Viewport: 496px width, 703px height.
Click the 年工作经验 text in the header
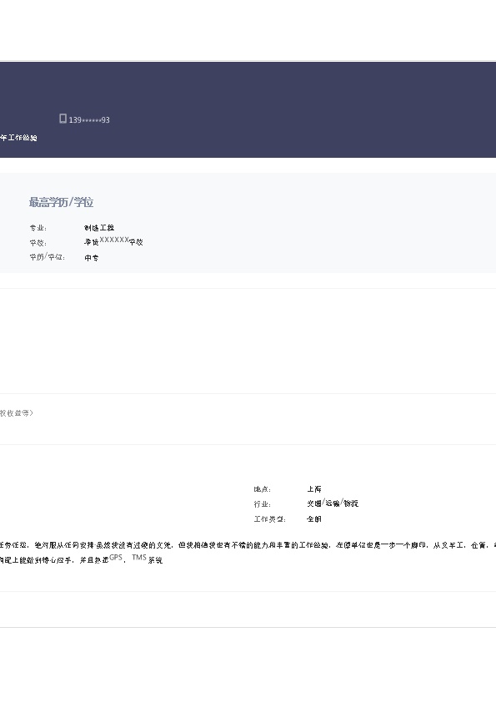(x=18, y=138)
